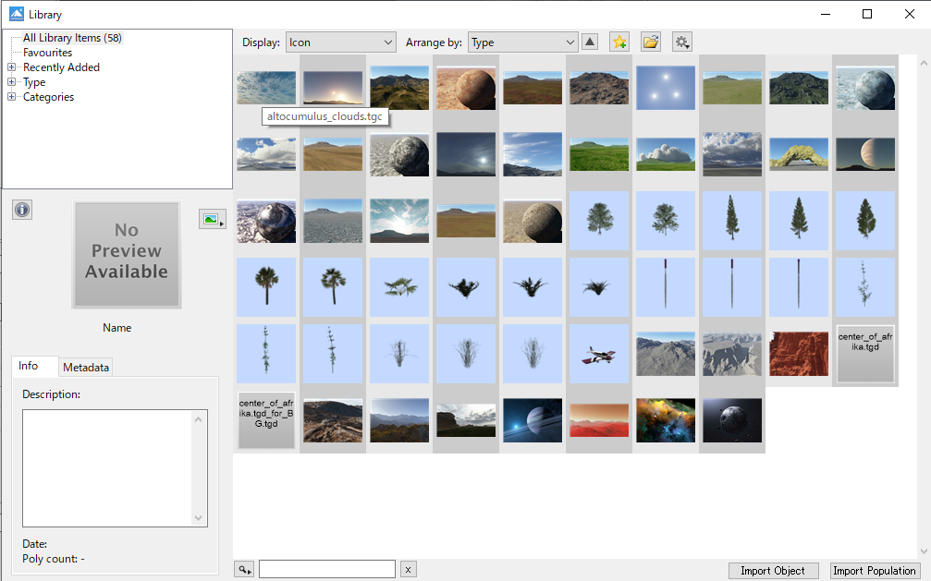Expand the Recently Added tree node
Viewport: 931px width, 581px height.
click(x=11, y=67)
